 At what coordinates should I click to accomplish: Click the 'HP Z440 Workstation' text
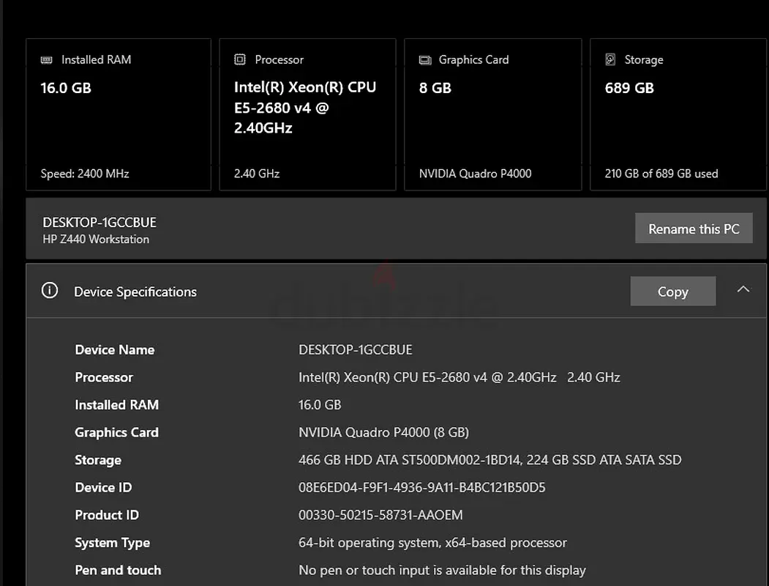tap(96, 240)
